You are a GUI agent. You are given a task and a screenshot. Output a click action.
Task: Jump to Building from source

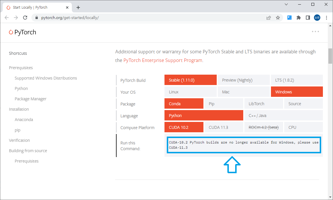coord(28,151)
